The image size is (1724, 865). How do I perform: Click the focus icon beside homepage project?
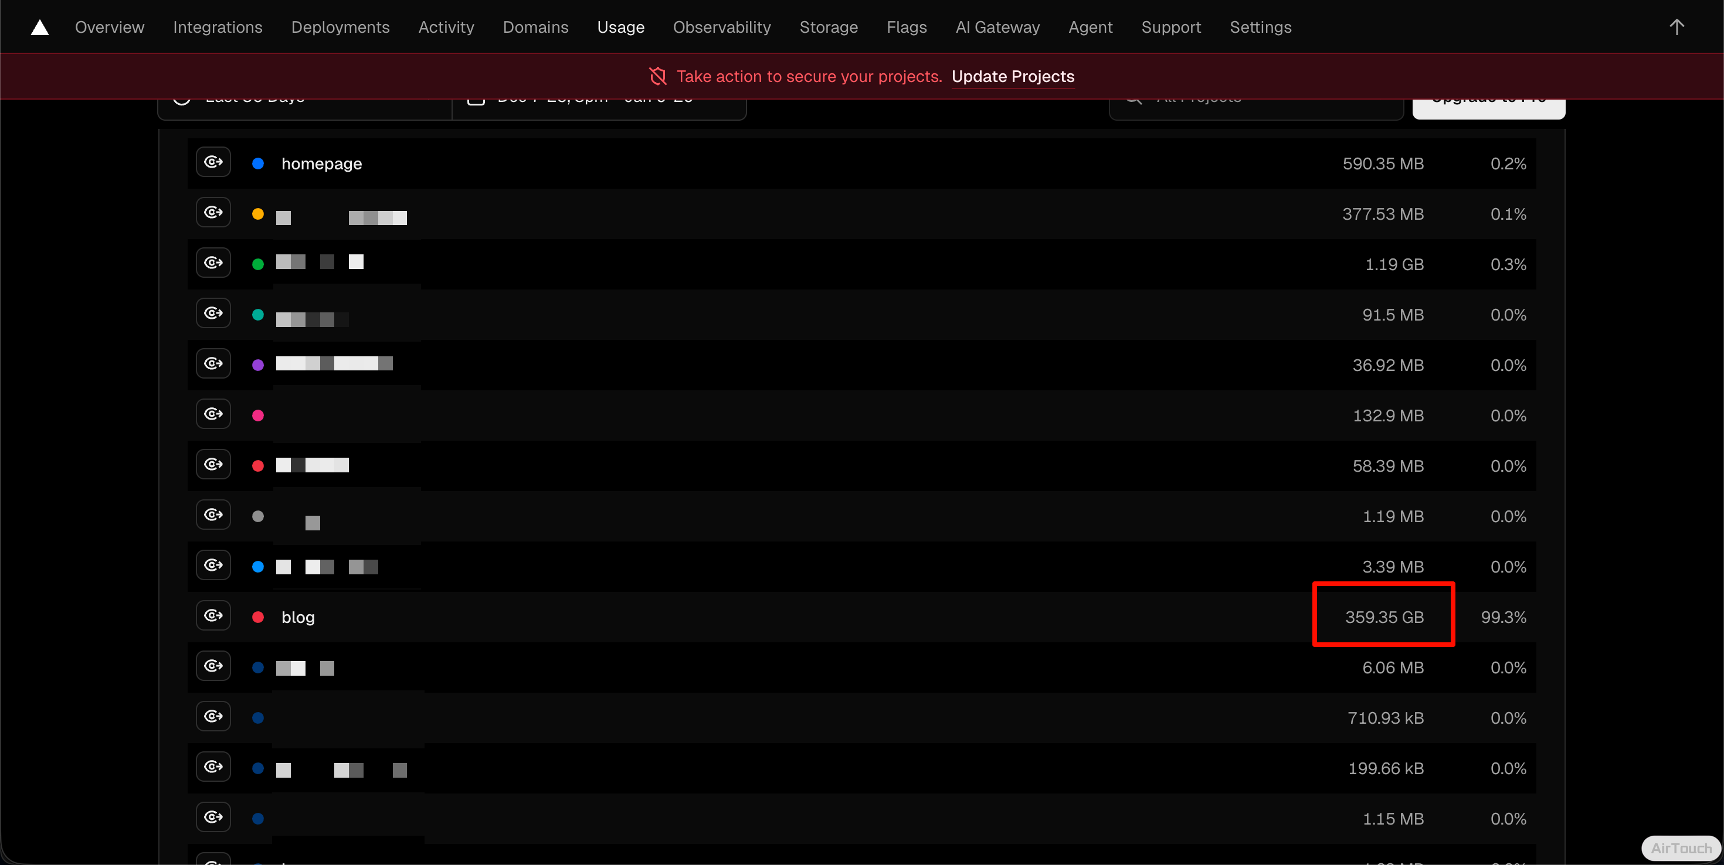pos(213,162)
